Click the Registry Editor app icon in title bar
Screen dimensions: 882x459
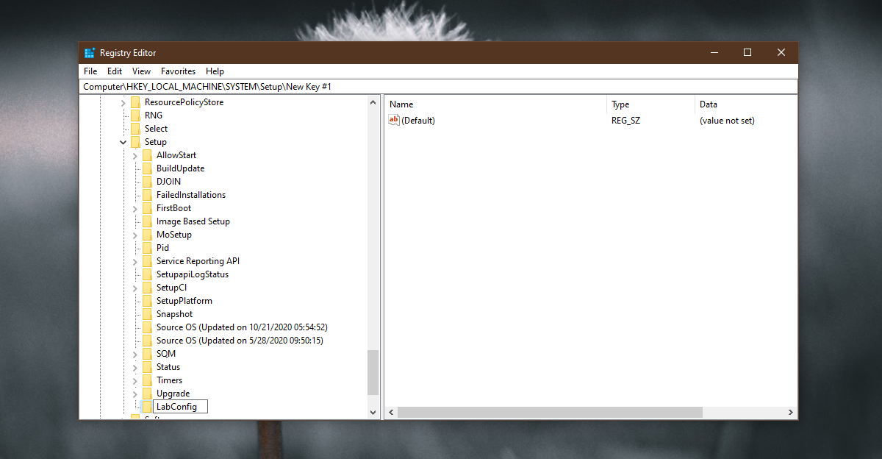click(90, 53)
